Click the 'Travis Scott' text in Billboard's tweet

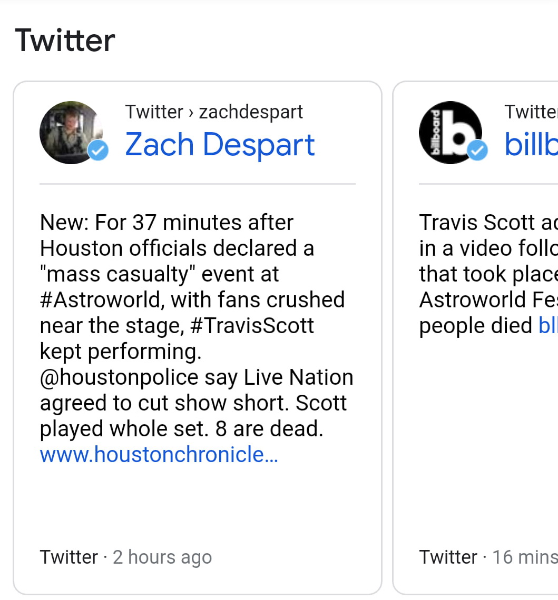pos(469,222)
